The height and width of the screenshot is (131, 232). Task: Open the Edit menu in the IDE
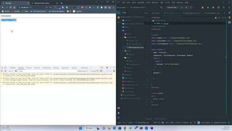click(x=128, y=3)
